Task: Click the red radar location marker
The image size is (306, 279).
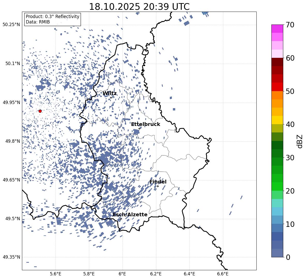Action: pyautogui.click(x=40, y=111)
